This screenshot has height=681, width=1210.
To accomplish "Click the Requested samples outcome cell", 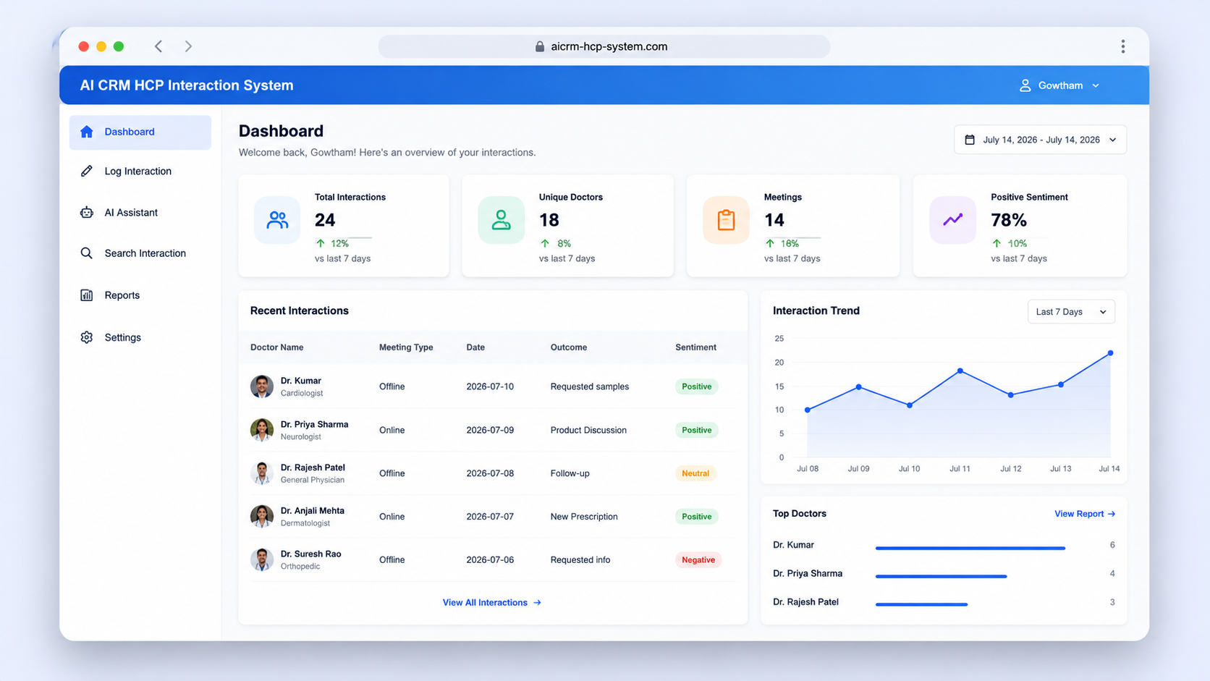I will point(590,386).
